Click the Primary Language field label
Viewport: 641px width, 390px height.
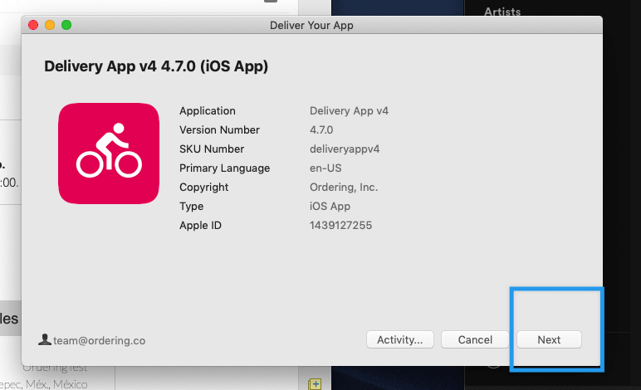pos(224,168)
